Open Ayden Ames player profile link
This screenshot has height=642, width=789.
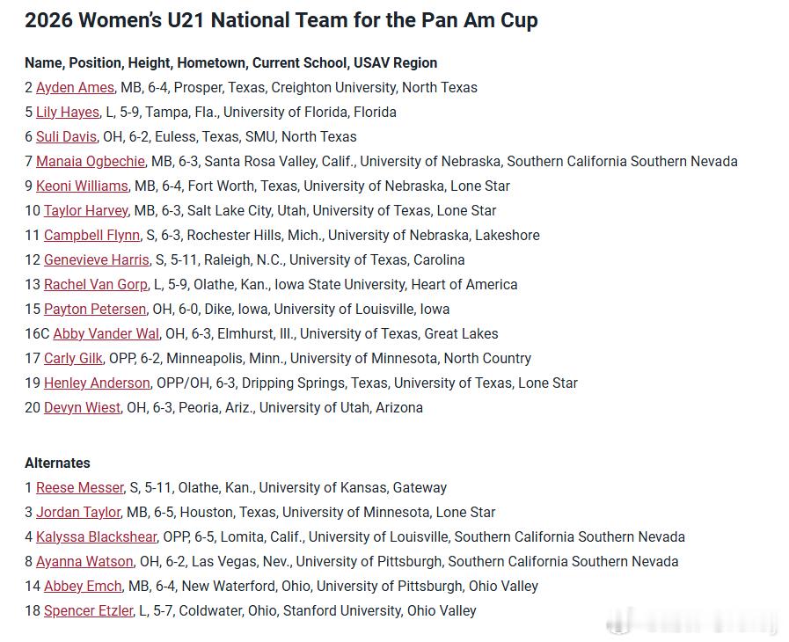[x=75, y=88]
